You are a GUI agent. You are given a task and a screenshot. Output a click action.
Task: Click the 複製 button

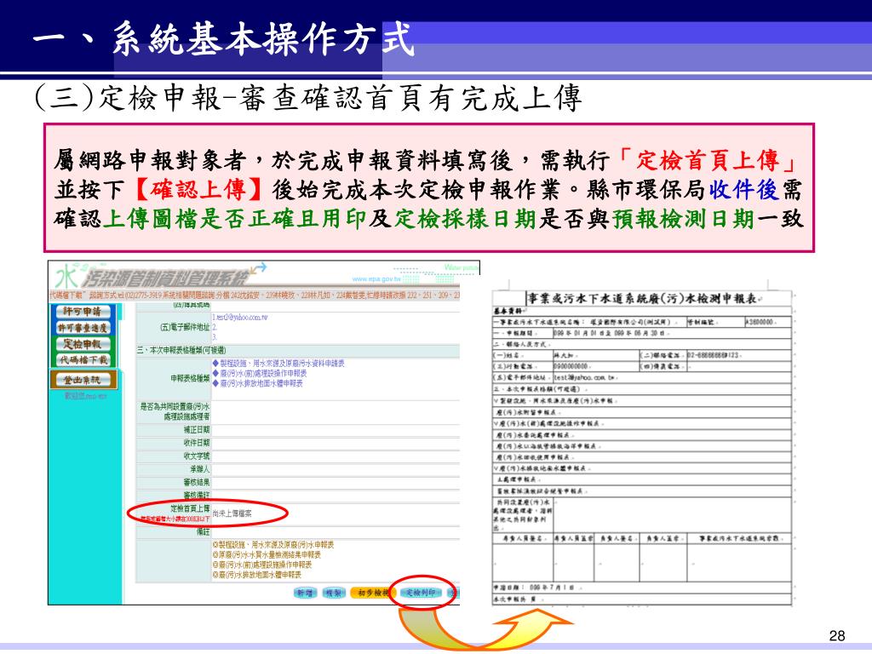(x=334, y=593)
